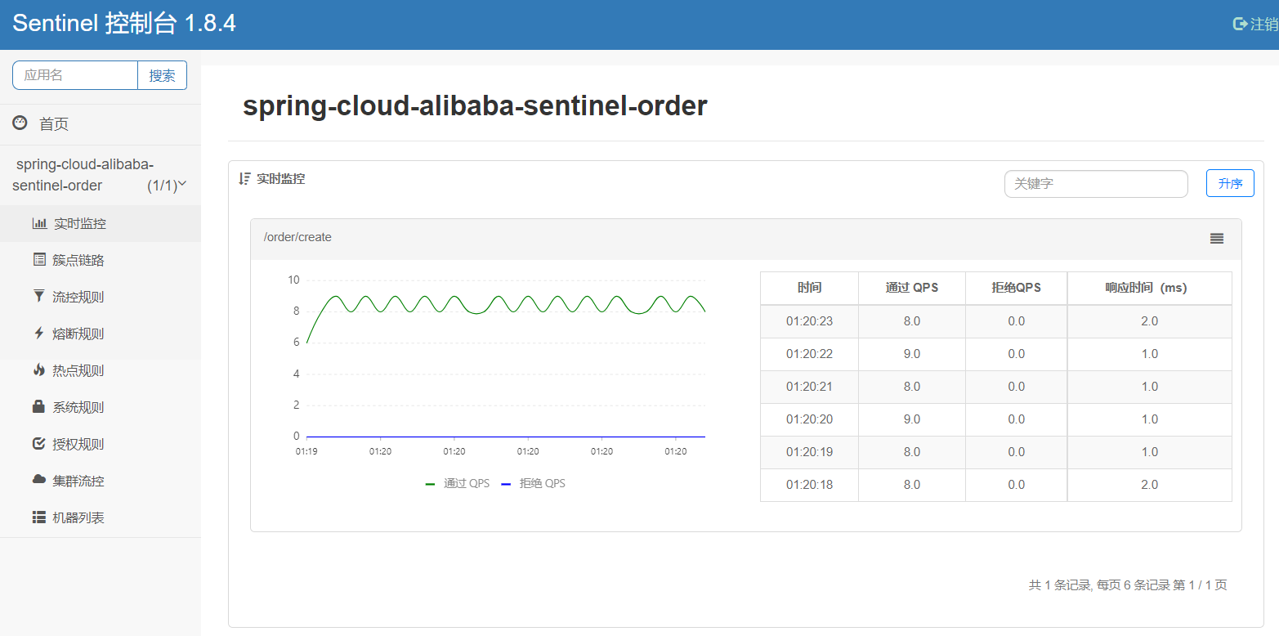Select the 热点规则 flame icon

pos(38,370)
